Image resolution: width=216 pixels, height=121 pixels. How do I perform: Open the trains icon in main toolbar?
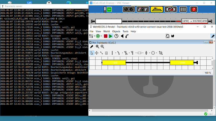click(172, 36)
